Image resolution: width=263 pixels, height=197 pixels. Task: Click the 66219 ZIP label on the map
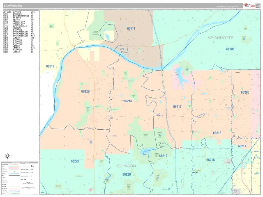coord(163,156)
